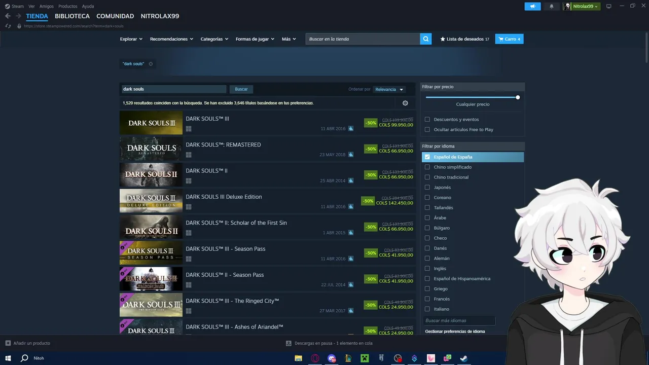Check Chino simplificado language filter
This screenshot has width=649, height=365.
[x=427, y=167]
